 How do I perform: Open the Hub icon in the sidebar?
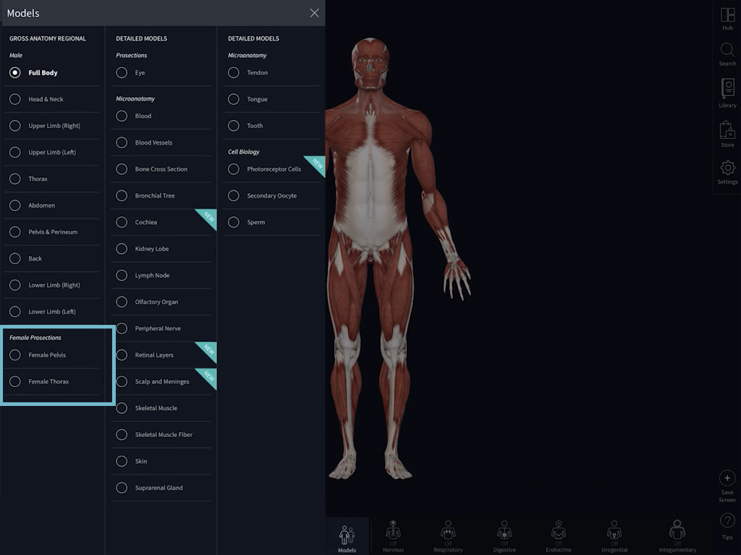[727, 16]
